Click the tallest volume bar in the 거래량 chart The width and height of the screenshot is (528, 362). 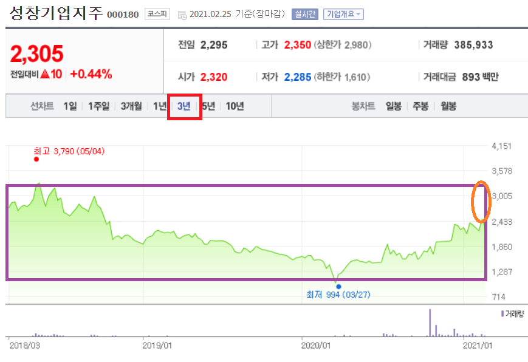click(x=430, y=323)
